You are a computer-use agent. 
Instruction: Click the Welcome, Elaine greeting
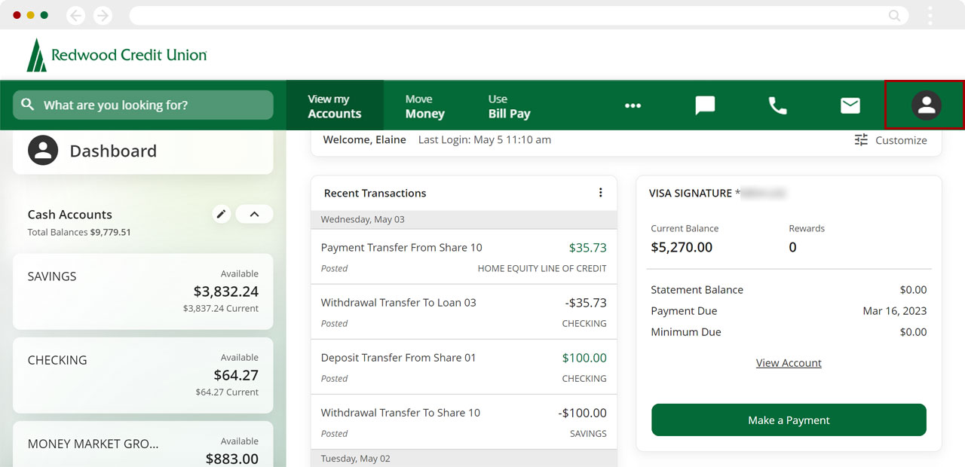pyautogui.click(x=365, y=139)
